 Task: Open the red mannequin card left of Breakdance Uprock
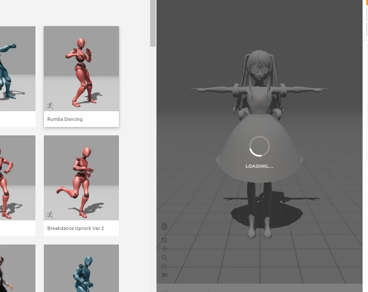pos(18,186)
